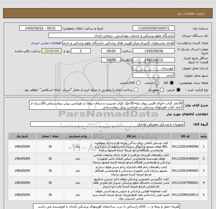
Task: Click the price validity hour 09:00 field
Action: [x=111, y=60]
